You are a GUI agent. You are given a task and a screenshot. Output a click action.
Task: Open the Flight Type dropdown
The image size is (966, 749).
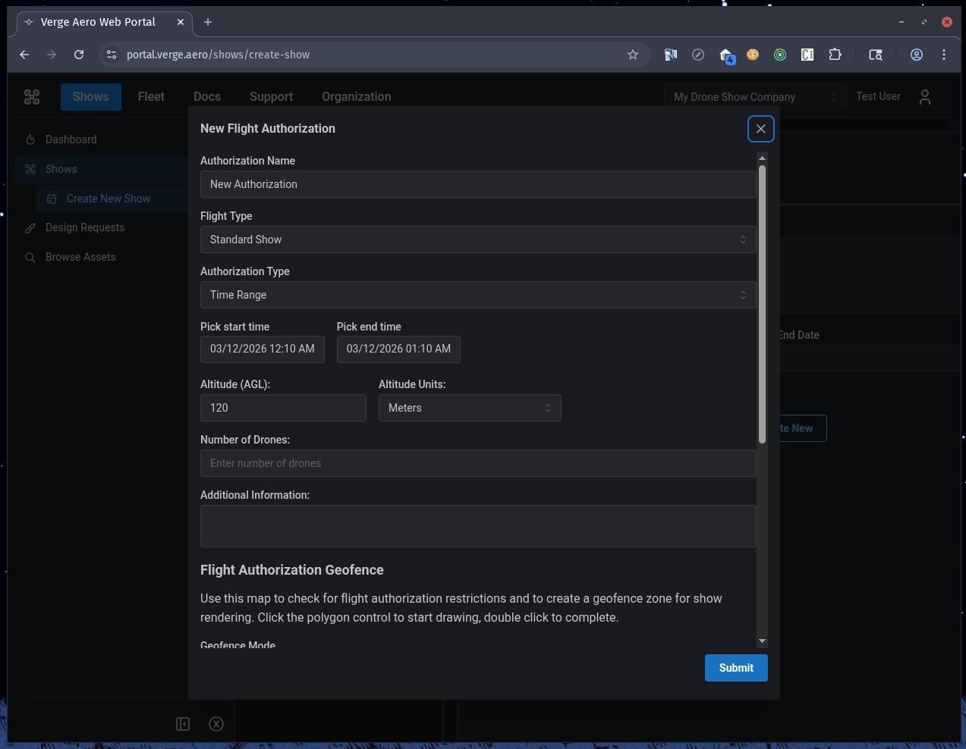coord(478,240)
